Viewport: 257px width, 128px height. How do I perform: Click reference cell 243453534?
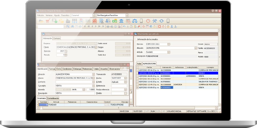(x=180, y=85)
